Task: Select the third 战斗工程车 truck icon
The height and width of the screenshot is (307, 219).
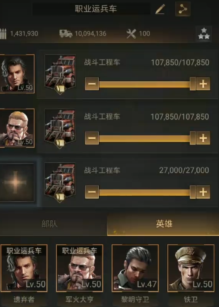Action: [x=60, y=182]
